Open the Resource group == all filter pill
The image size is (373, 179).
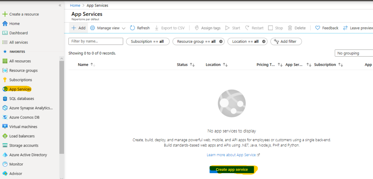(x=199, y=41)
